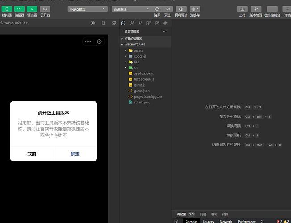Toggle the editor panel button
This screenshot has width=291, height=223.
click(20, 9)
